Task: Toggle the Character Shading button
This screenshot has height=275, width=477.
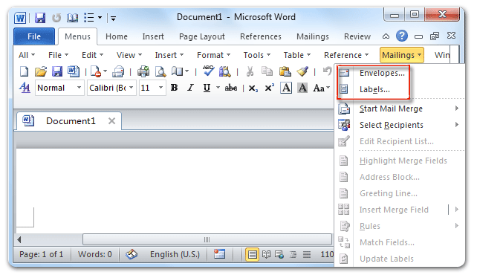Action: 302,88
